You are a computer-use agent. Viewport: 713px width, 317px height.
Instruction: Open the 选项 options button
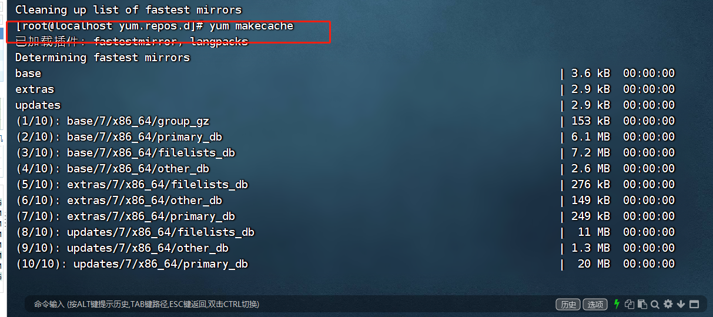click(x=595, y=304)
